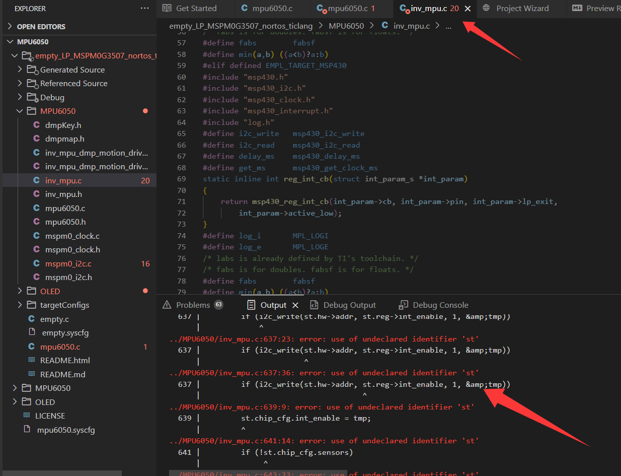Switch to the mpu6050.c editor tab
The height and width of the screenshot is (476, 621).
[273, 8]
